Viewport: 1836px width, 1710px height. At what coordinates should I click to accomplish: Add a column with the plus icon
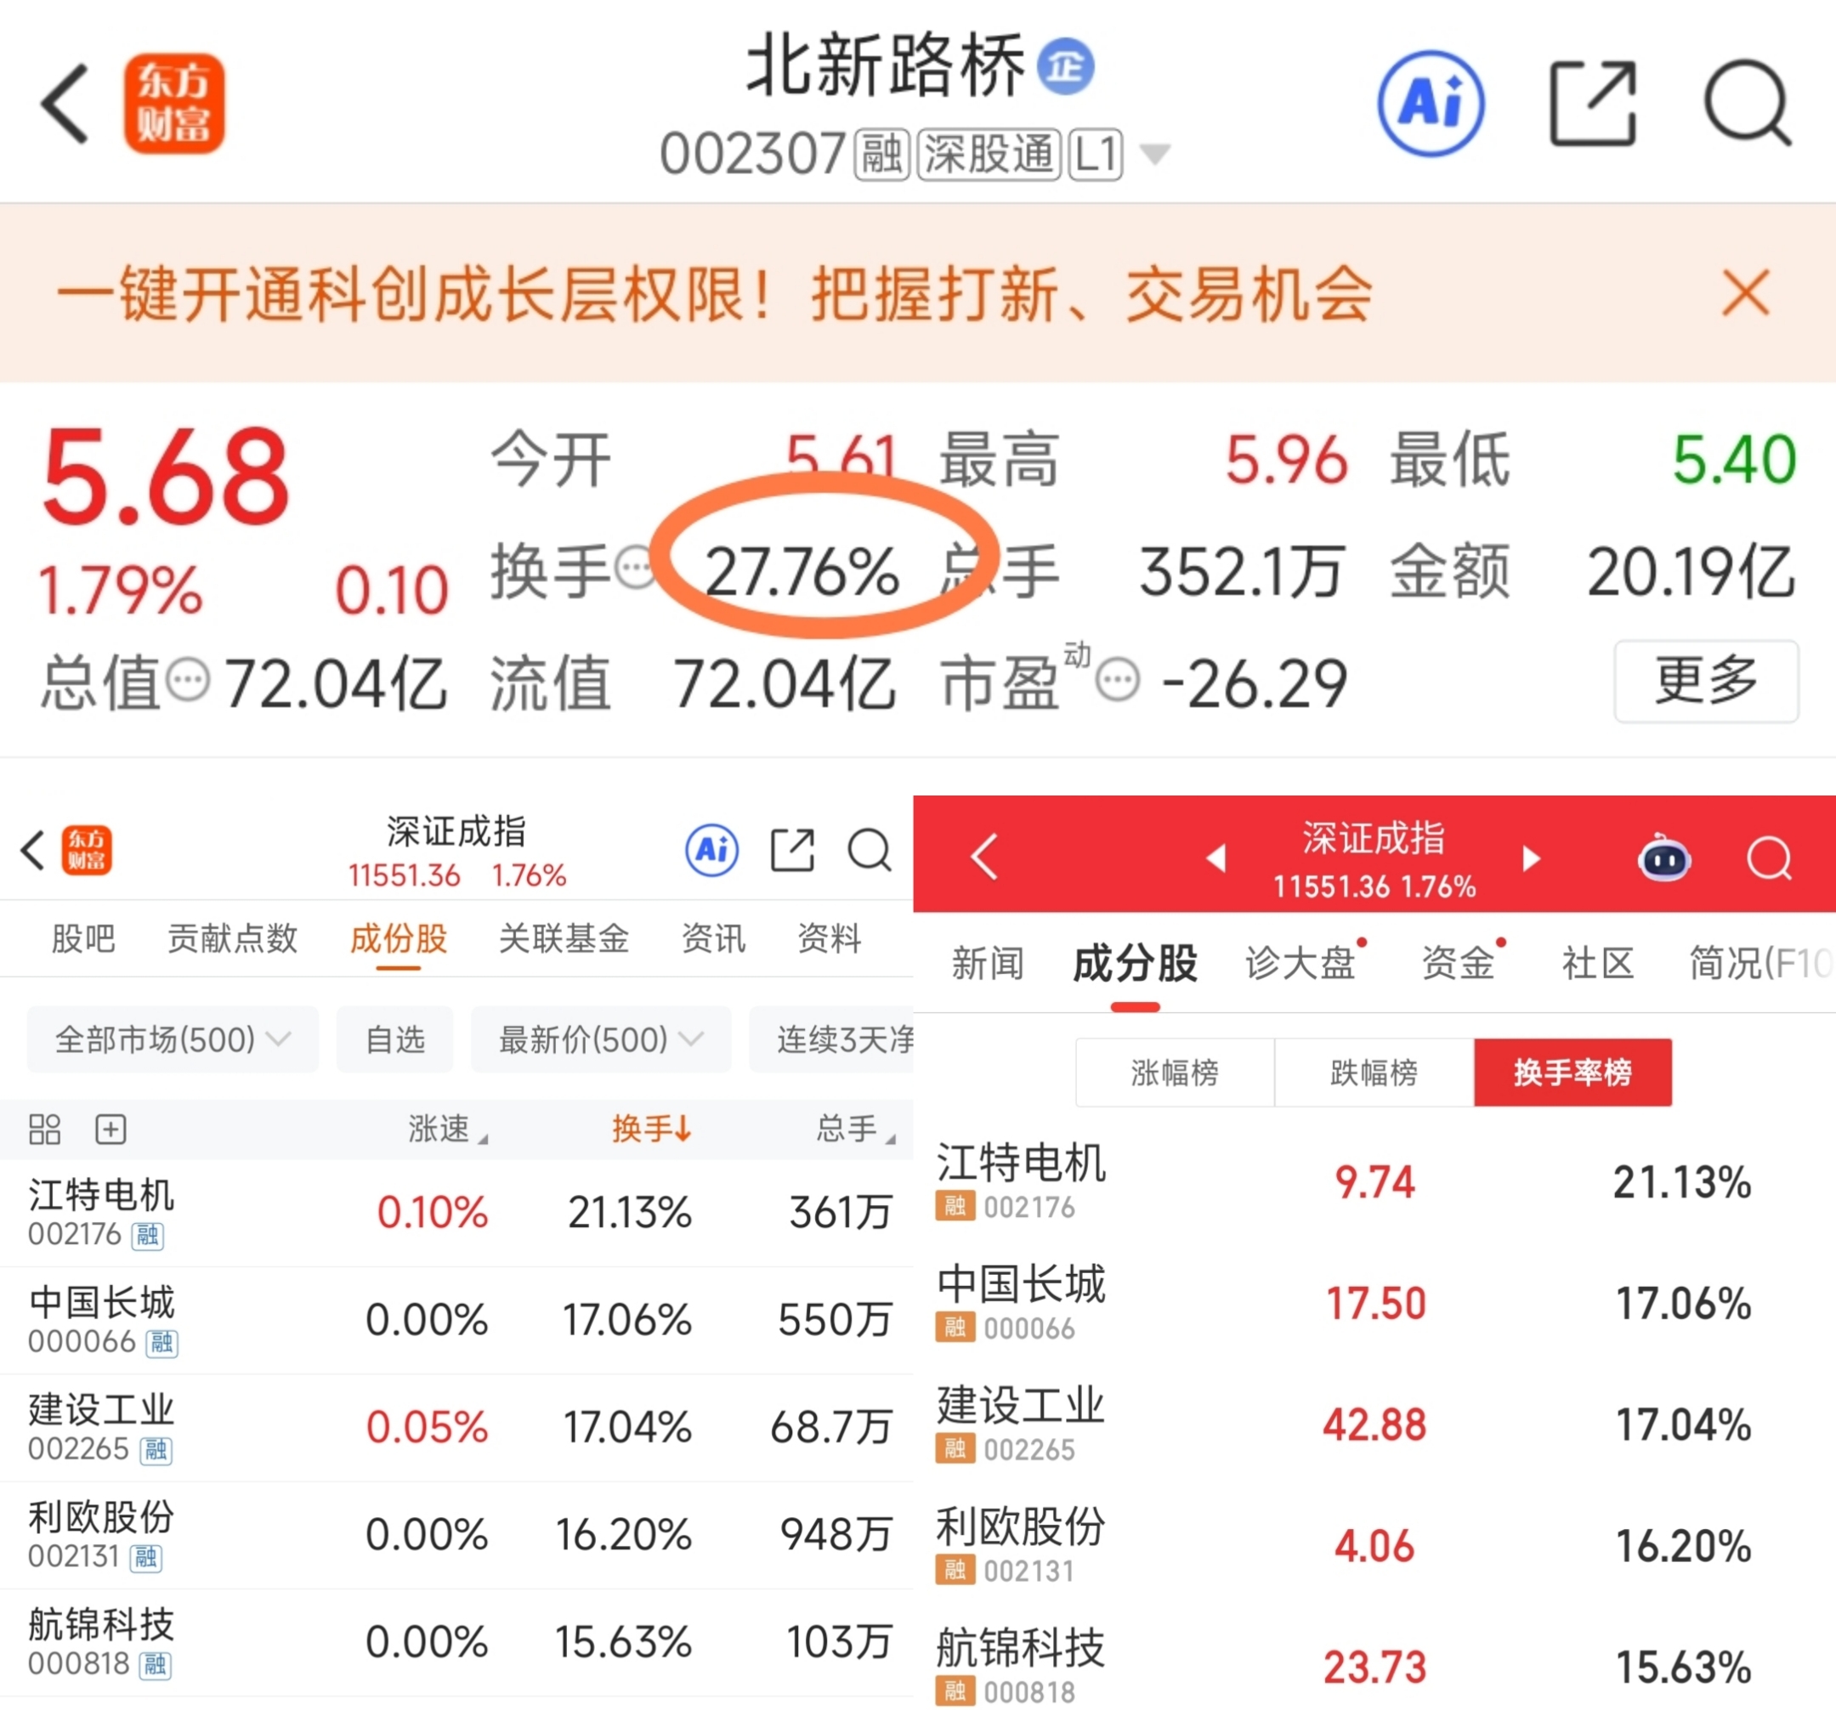coord(110,1129)
